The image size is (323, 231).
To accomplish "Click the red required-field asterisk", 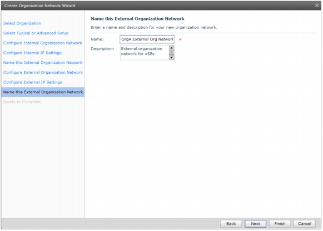I will (180, 39).
